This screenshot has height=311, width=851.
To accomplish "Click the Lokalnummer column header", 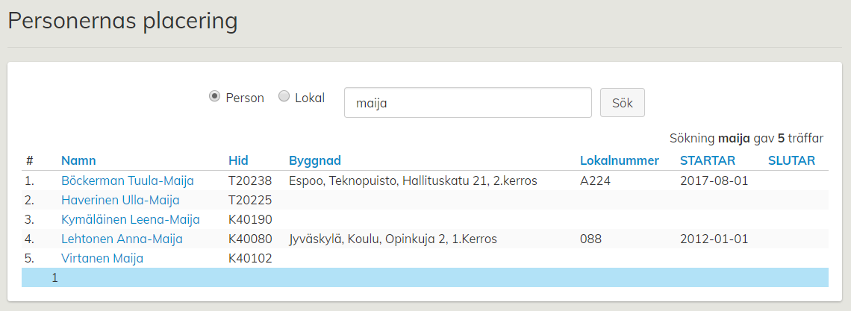I will point(619,160).
